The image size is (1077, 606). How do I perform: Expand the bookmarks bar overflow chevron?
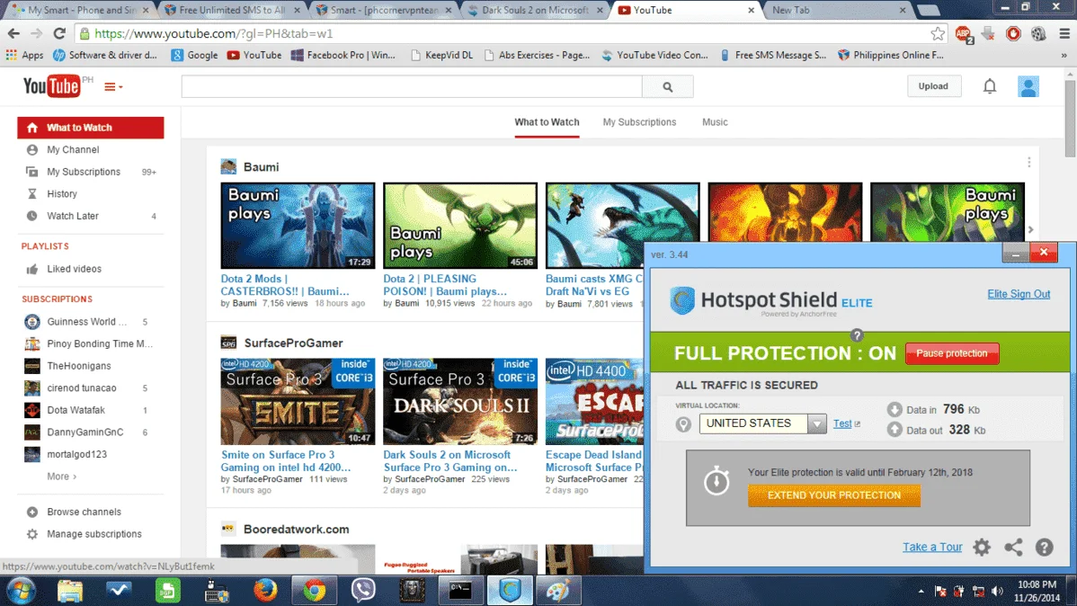point(1064,55)
